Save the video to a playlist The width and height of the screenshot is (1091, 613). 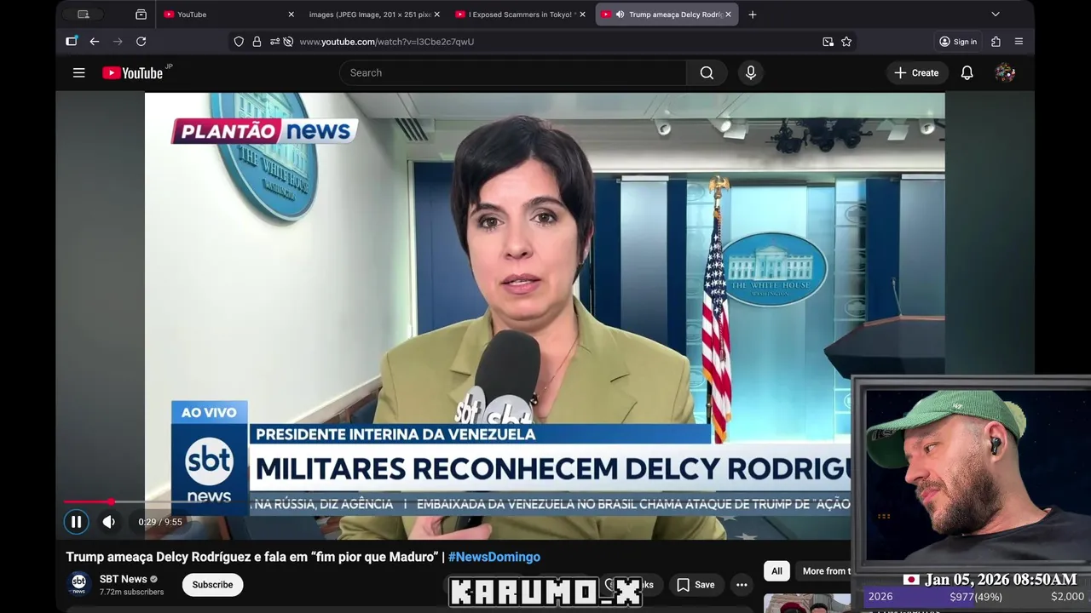pos(696,585)
